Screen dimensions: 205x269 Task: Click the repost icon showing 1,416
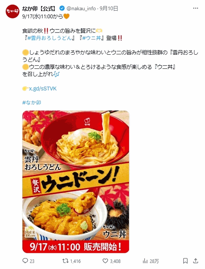65,261
